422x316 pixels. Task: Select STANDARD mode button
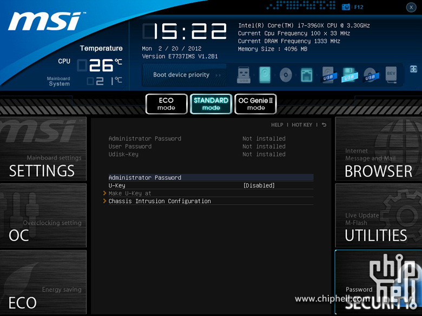[211, 104]
